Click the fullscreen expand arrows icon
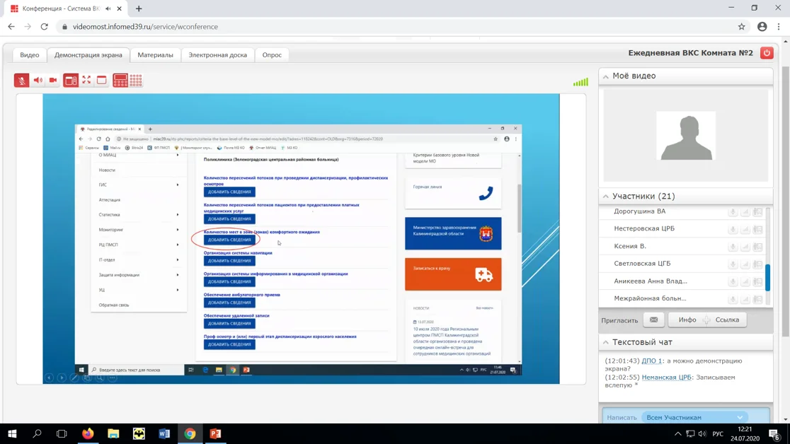Viewport: 790px width, 444px height. (86, 81)
